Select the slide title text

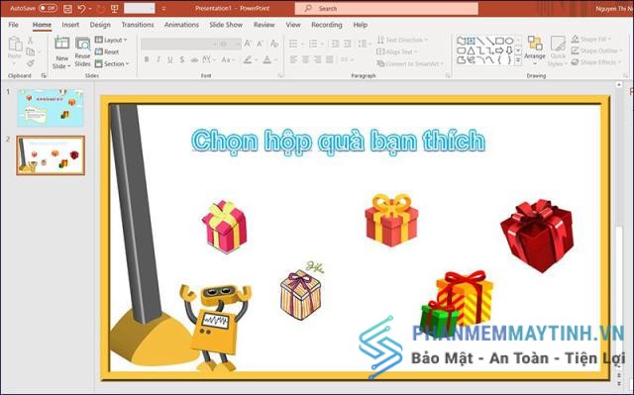coord(339,141)
